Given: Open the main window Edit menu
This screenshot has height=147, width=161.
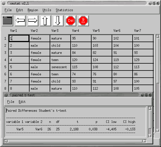Looking at the screenshot, I should (x=20, y=10).
